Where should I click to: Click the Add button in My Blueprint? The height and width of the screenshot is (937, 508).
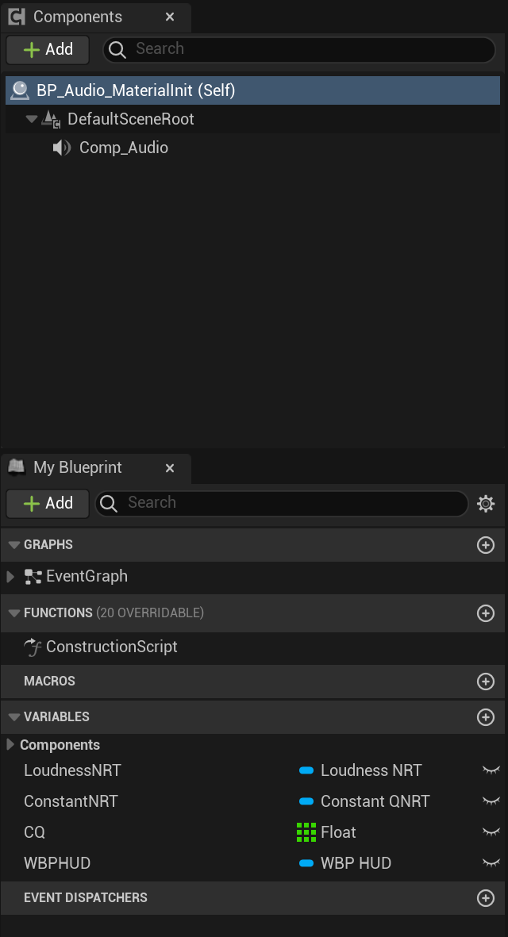coord(47,503)
